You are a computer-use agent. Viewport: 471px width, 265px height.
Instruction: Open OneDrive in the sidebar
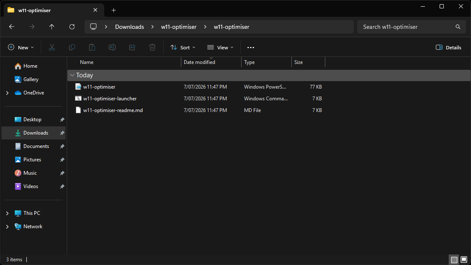pyautogui.click(x=33, y=93)
